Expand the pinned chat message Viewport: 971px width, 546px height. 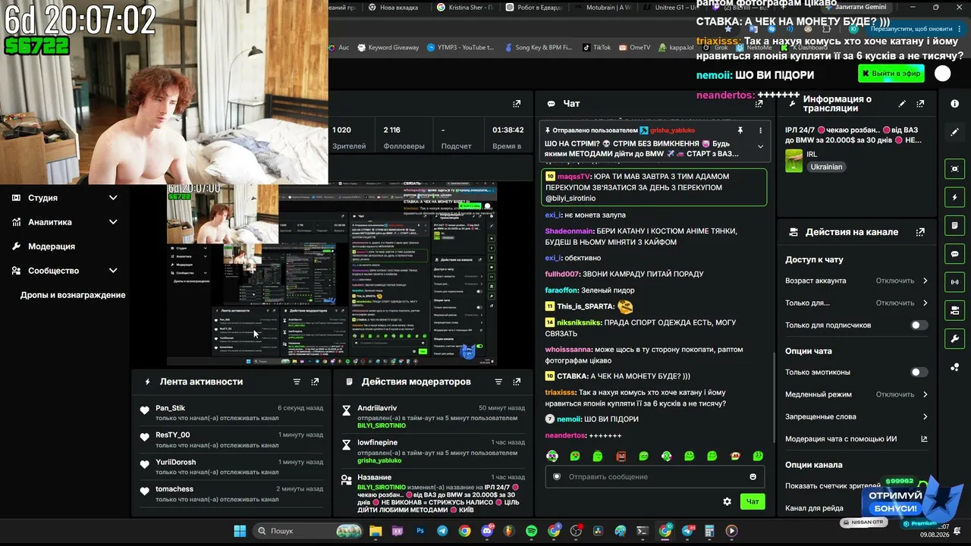point(761,146)
